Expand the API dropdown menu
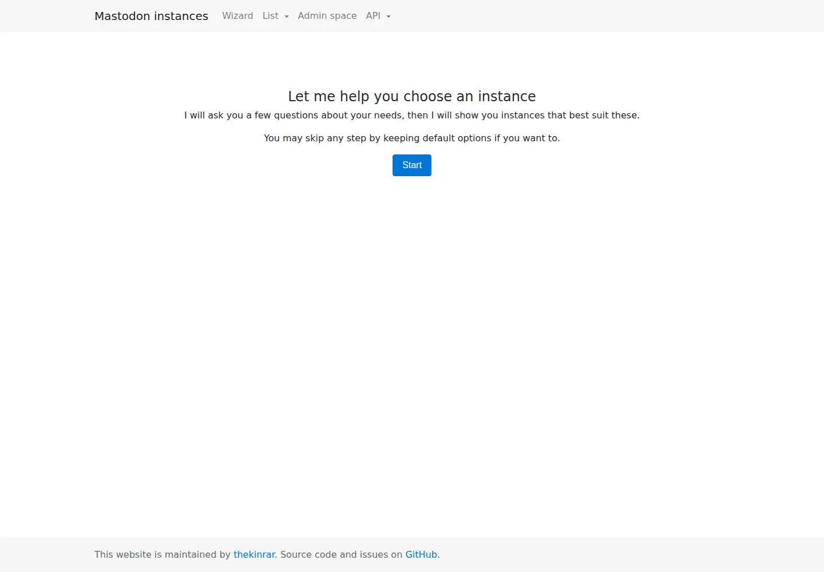 [378, 16]
